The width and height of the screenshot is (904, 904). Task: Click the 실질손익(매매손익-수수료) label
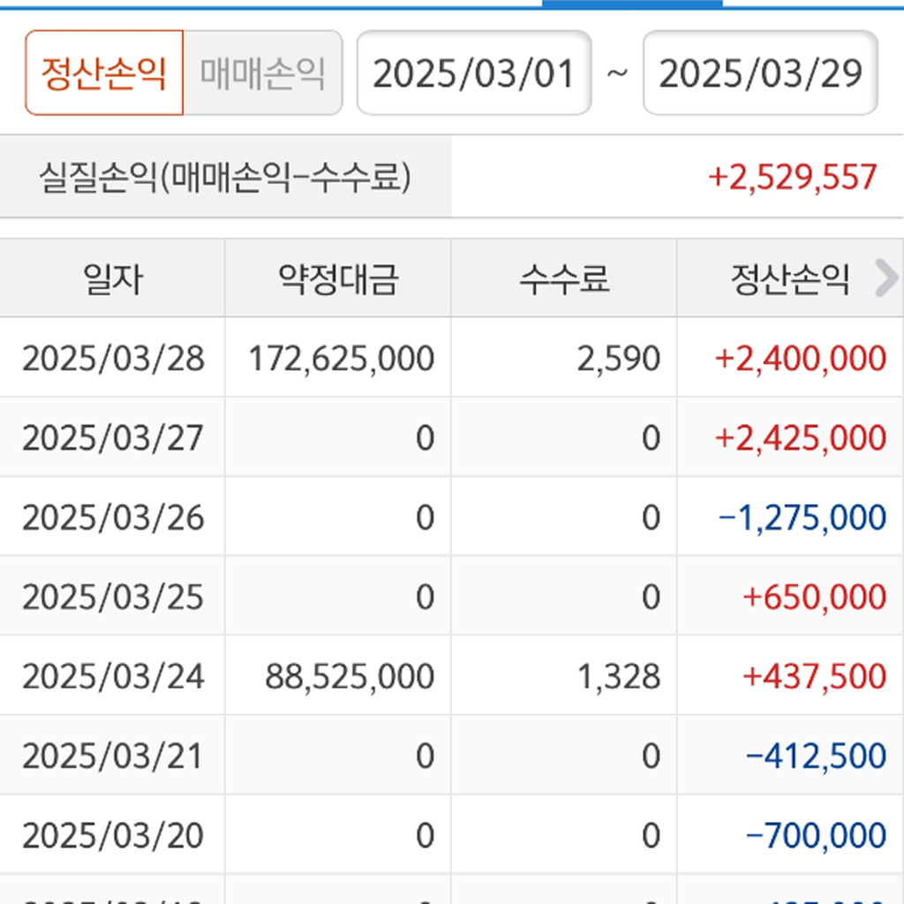225,177
